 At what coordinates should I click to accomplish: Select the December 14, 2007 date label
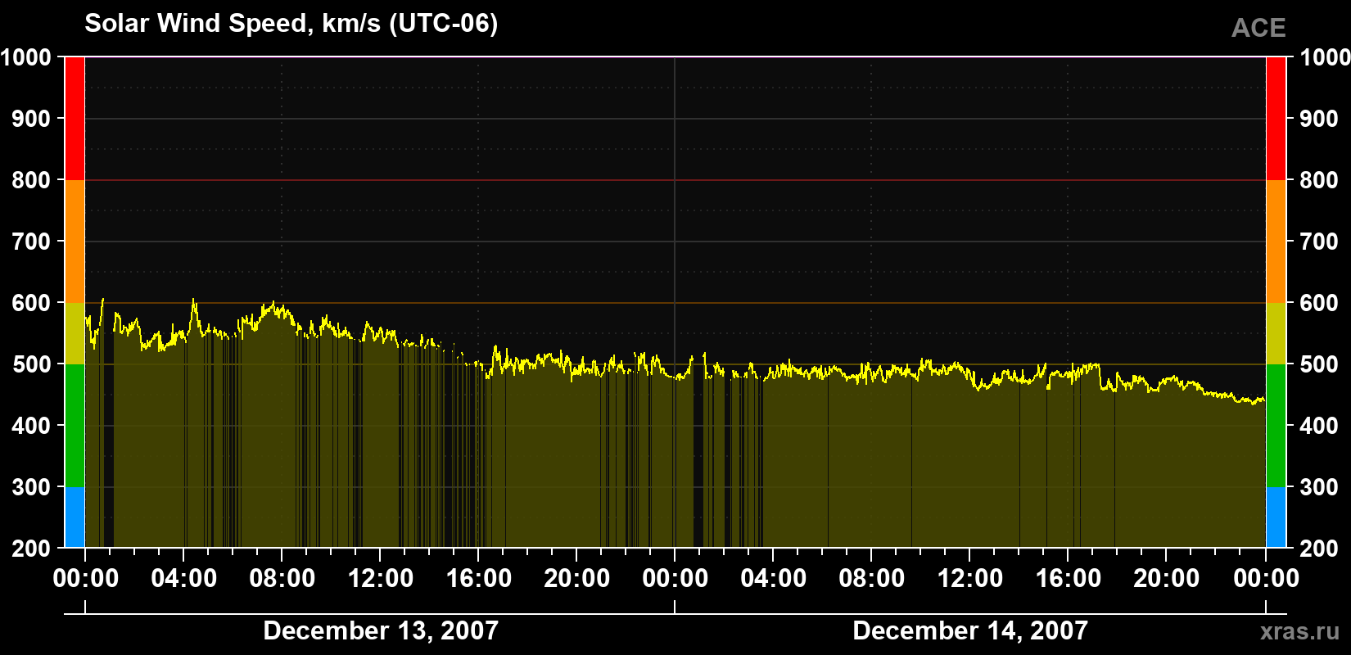(970, 630)
